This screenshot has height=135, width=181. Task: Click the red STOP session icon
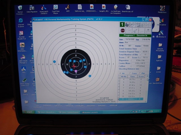[122, 31]
